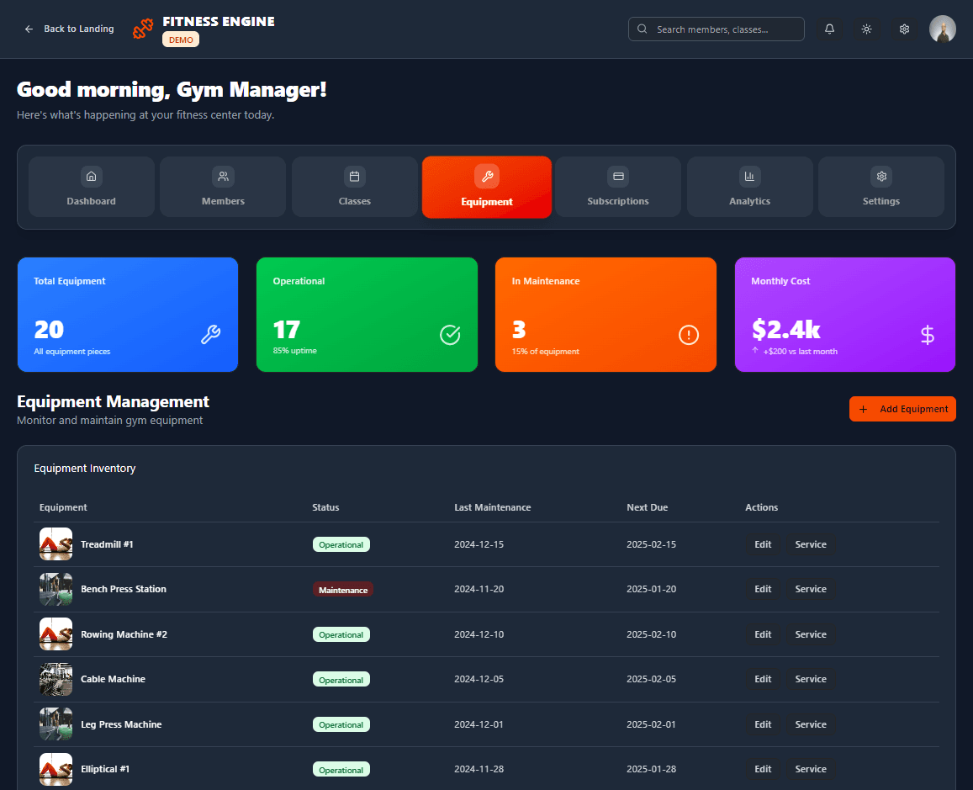Switch to the Dashboard tab
973x790 pixels.
click(91, 187)
